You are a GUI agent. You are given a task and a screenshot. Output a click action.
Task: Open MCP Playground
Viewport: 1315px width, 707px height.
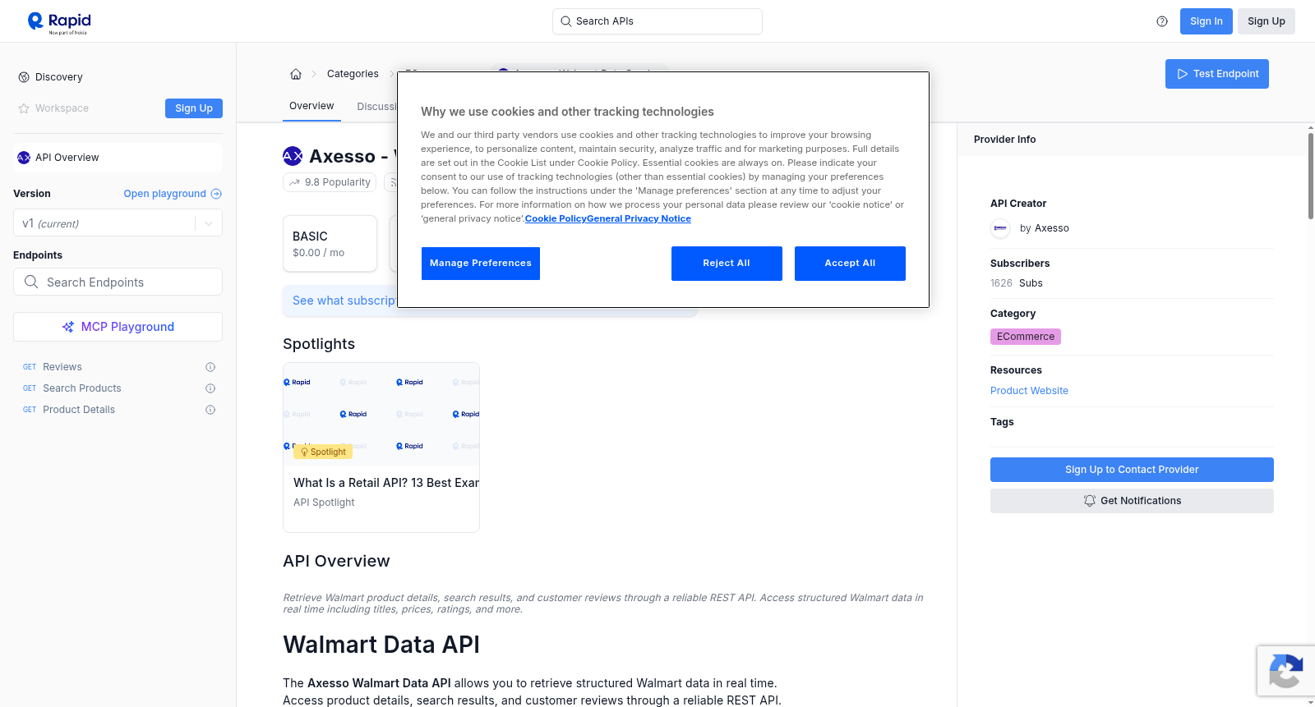click(x=118, y=327)
